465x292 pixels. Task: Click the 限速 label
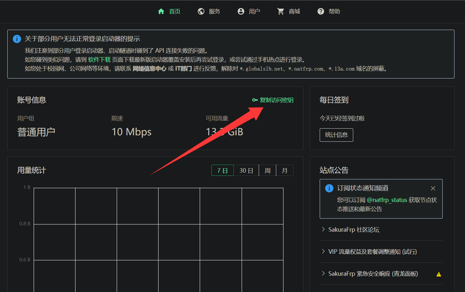click(x=117, y=118)
